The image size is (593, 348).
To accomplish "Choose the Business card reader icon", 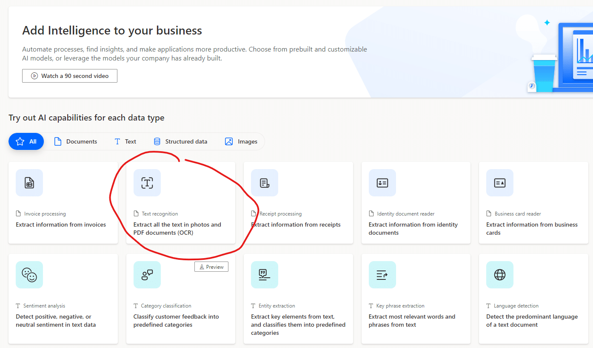I will 500,183.
